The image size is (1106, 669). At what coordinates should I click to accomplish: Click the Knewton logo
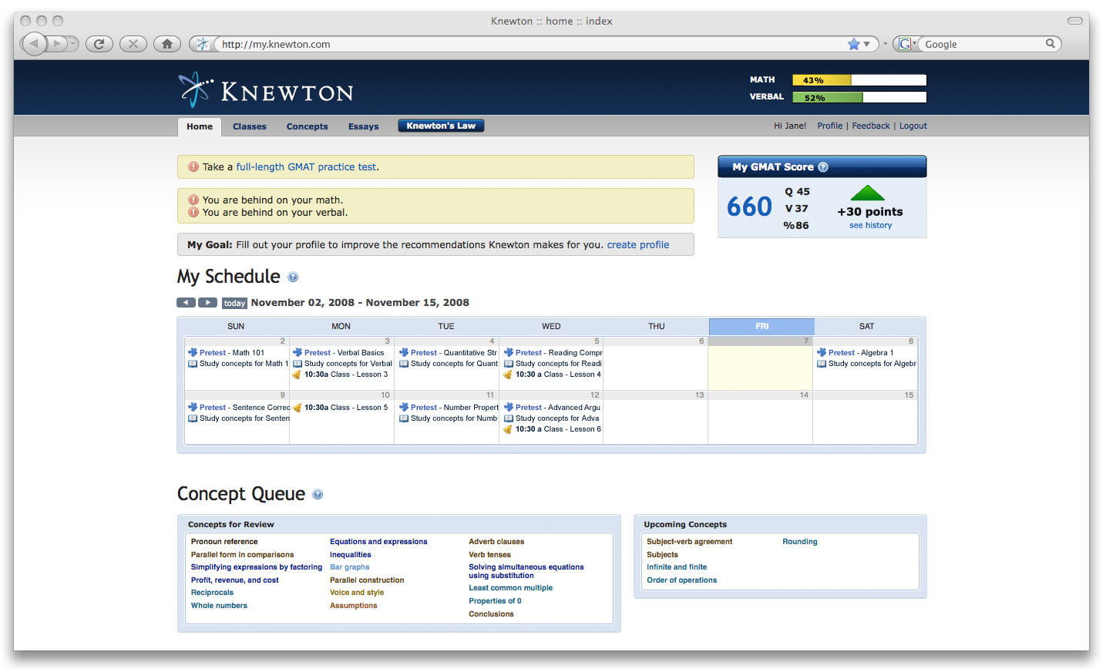[x=266, y=90]
